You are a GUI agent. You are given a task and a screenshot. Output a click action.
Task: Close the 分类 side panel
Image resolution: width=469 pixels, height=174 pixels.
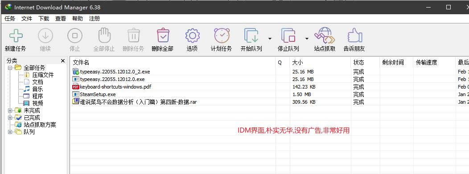point(63,61)
